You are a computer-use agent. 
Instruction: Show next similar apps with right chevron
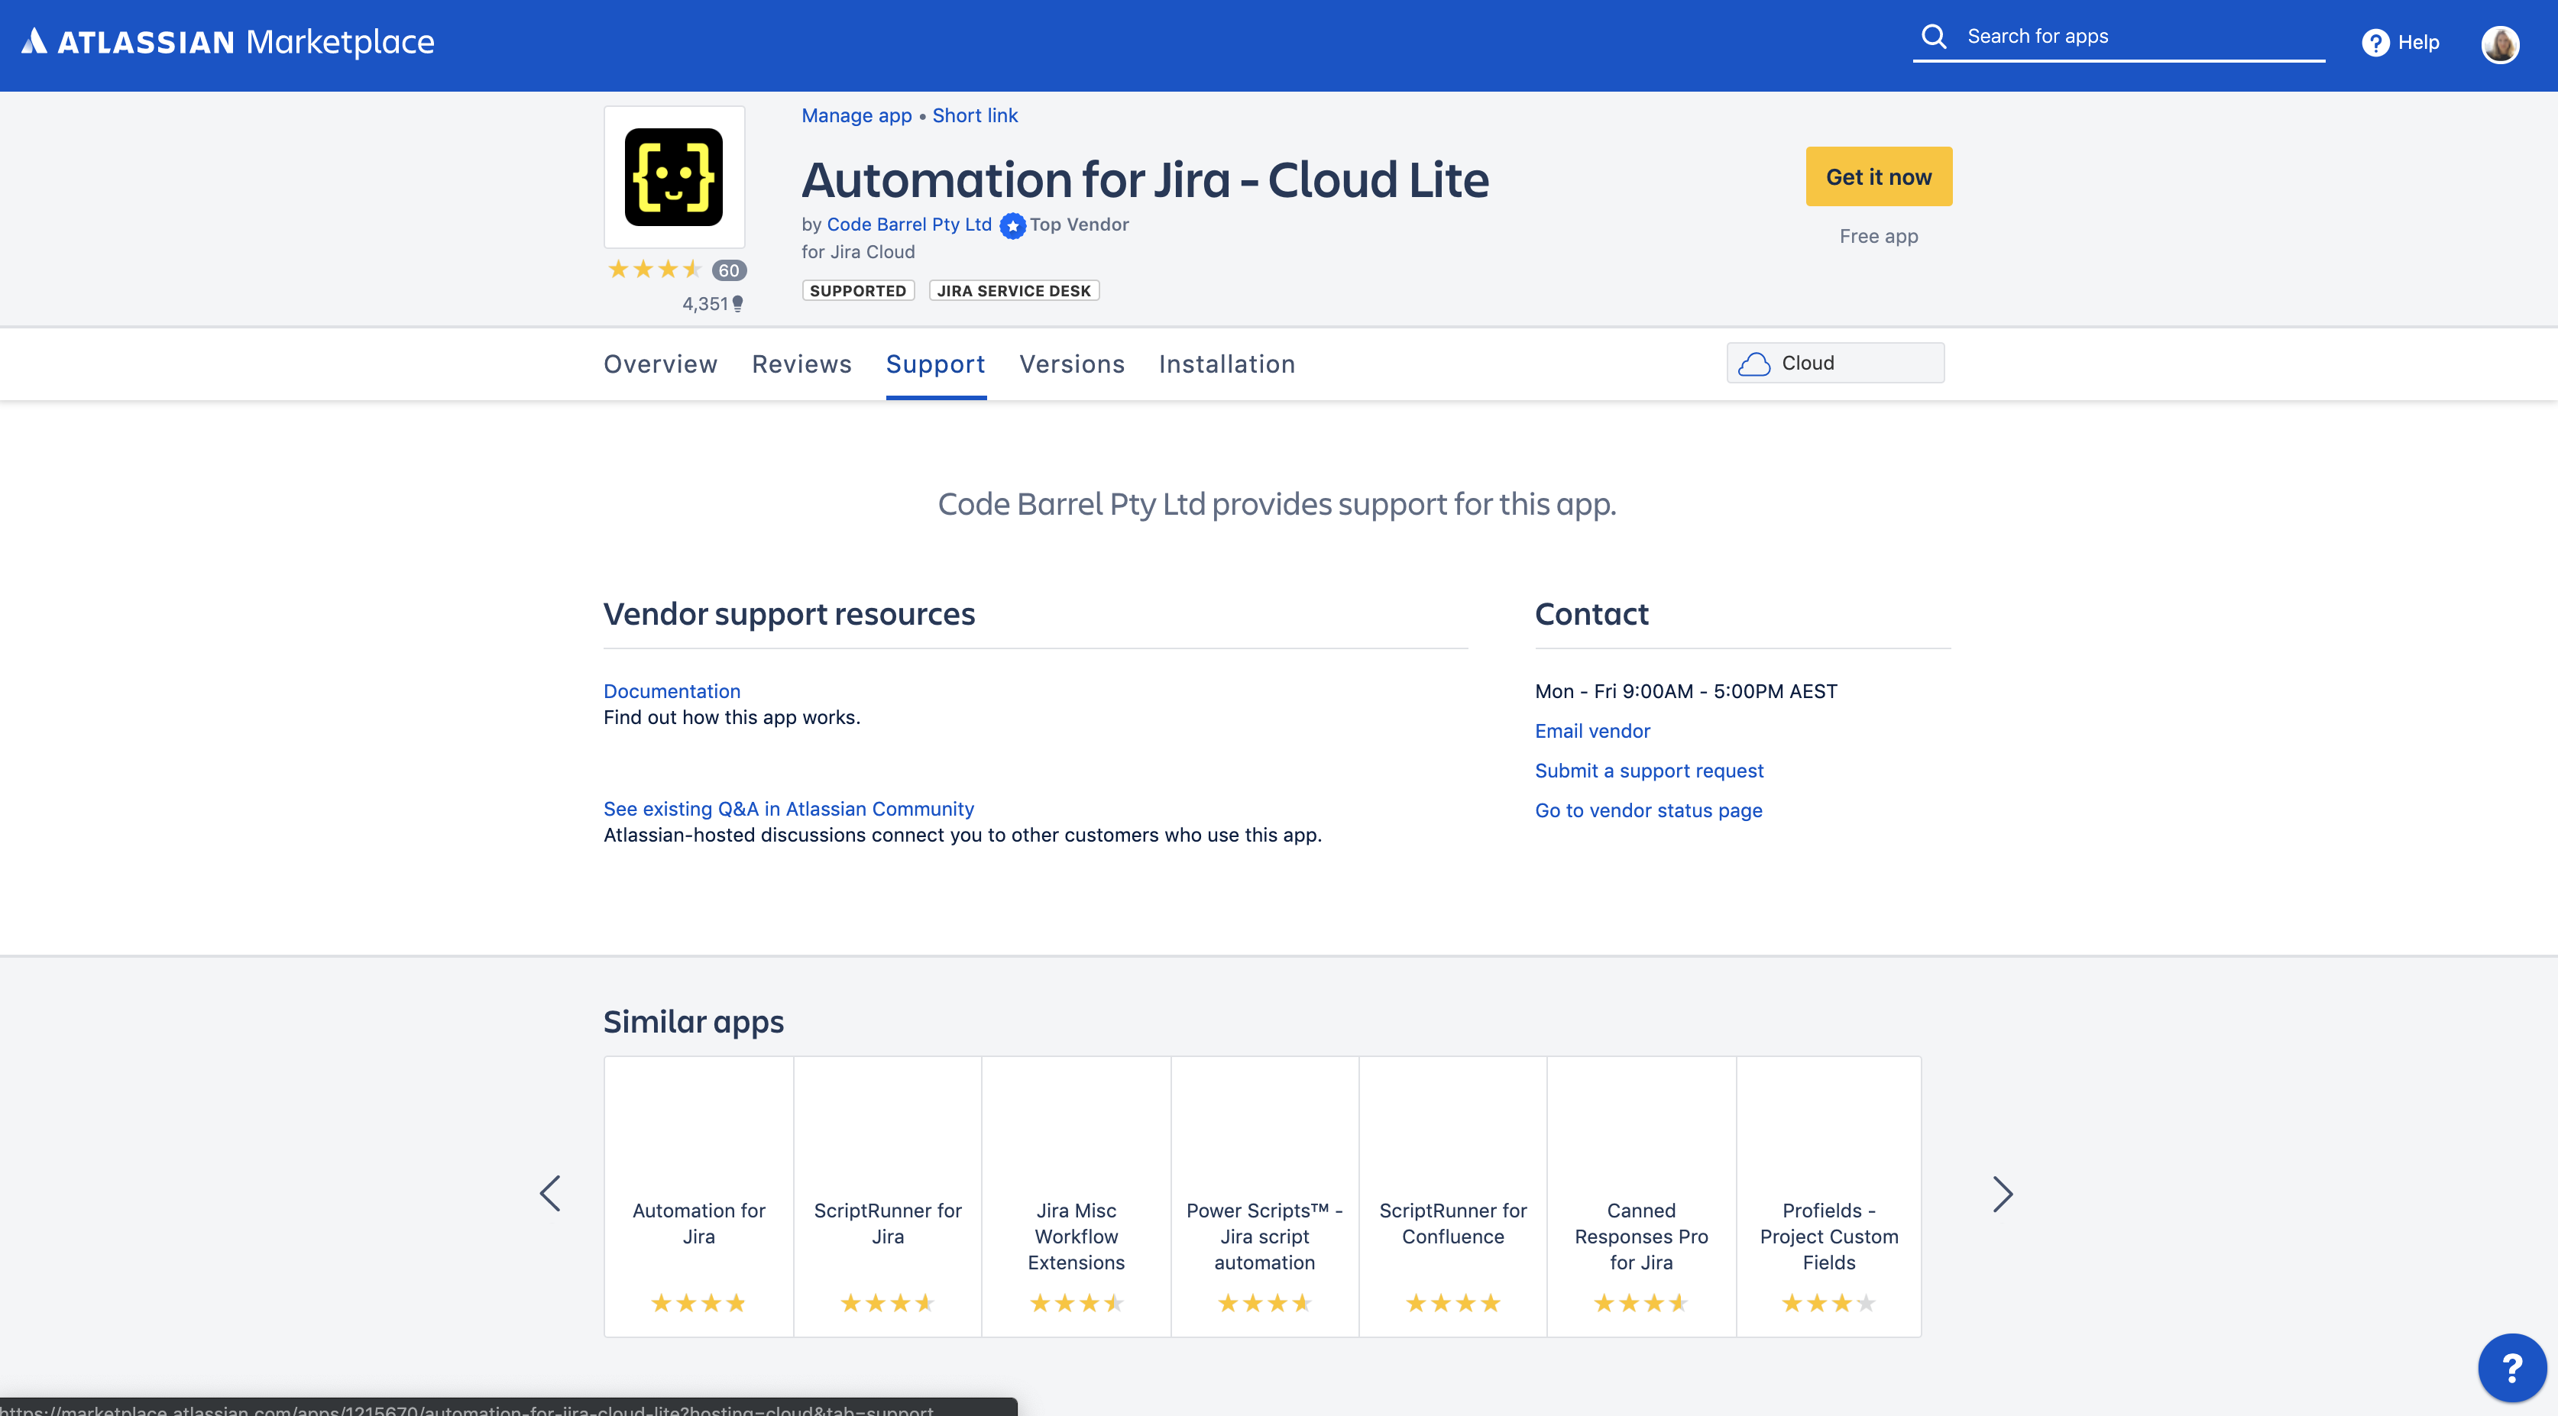point(2002,1194)
